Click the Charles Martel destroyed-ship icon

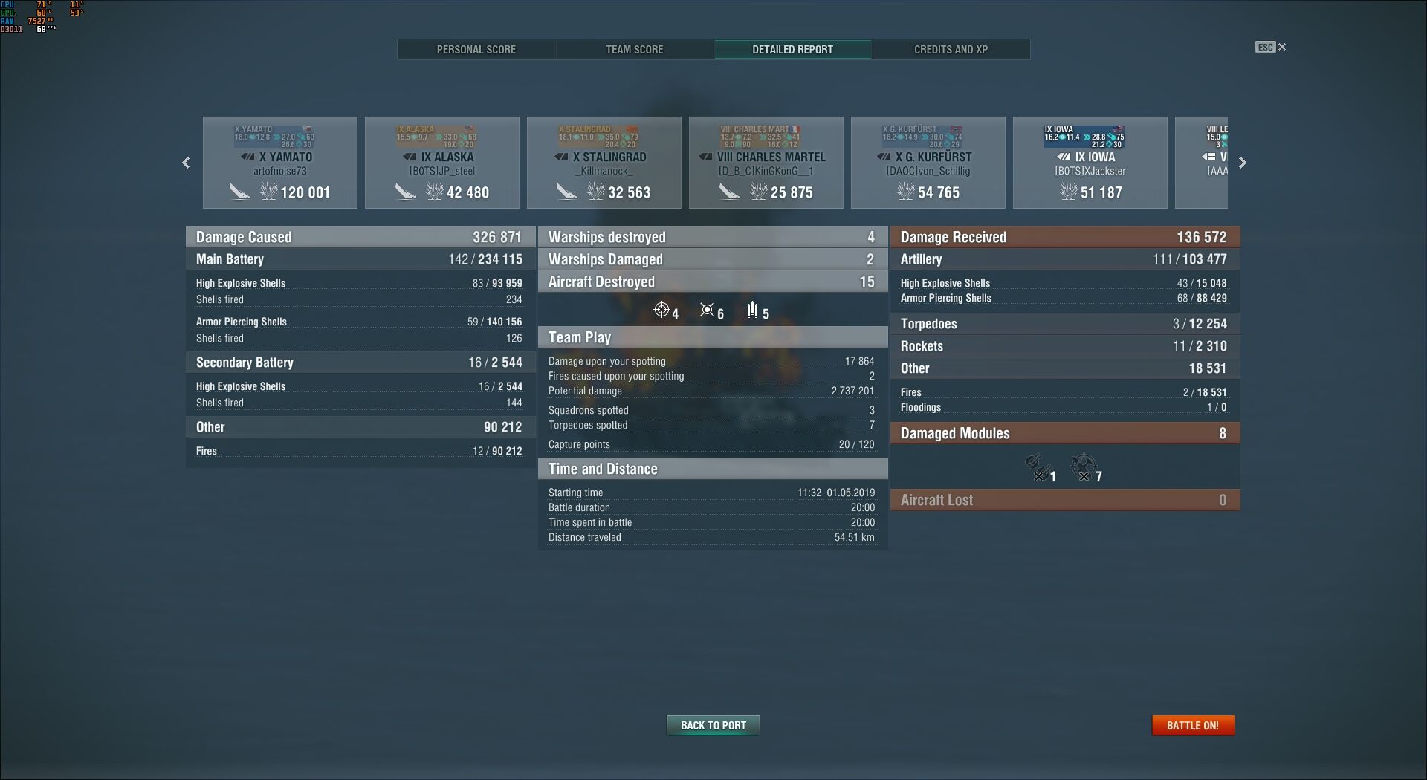730,192
